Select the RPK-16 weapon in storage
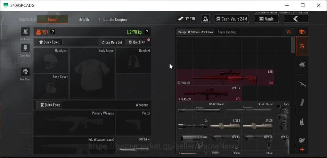 [x=209, y=93]
